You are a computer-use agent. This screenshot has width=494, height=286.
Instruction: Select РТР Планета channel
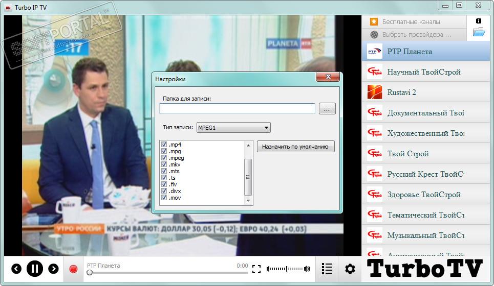pyautogui.click(x=425, y=51)
